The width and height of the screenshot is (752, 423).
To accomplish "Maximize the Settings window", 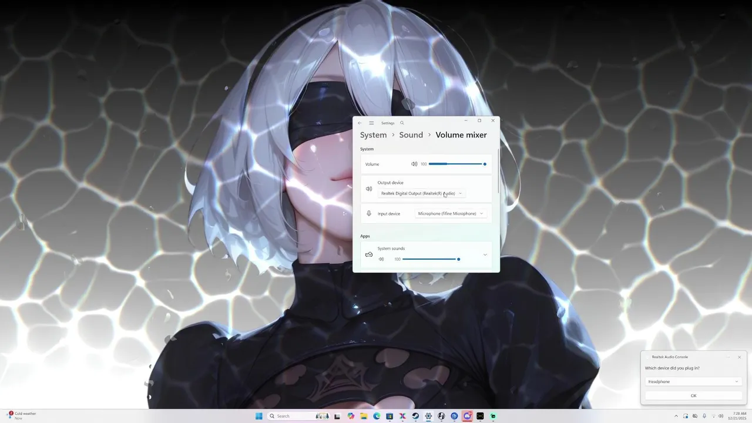I will point(479,120).
